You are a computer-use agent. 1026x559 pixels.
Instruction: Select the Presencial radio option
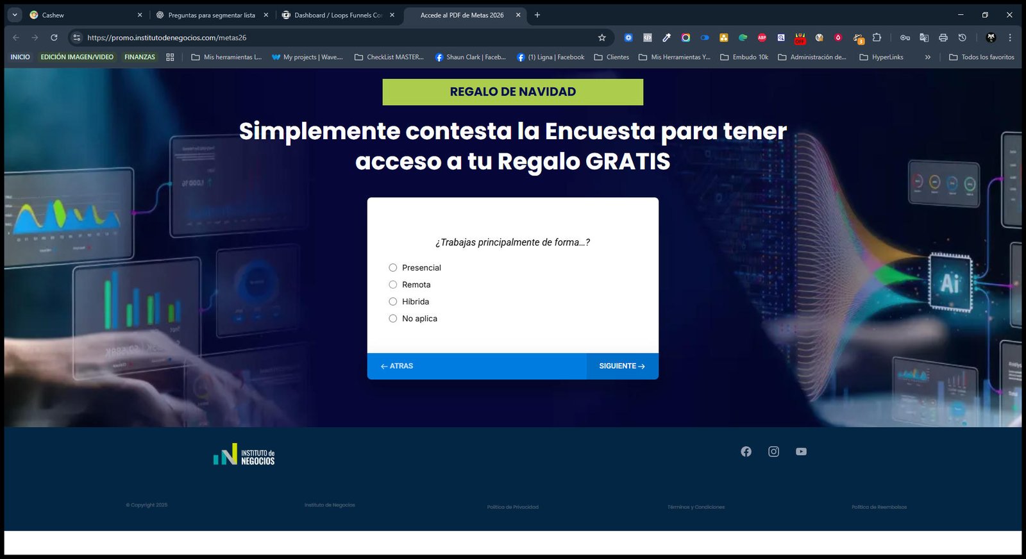tap(393, 268)
